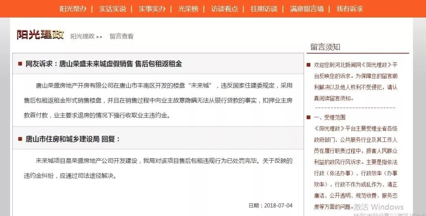Click the 留言须知 sidebar heading
This screenshot has height=216, width=426.
click(325, 47)
